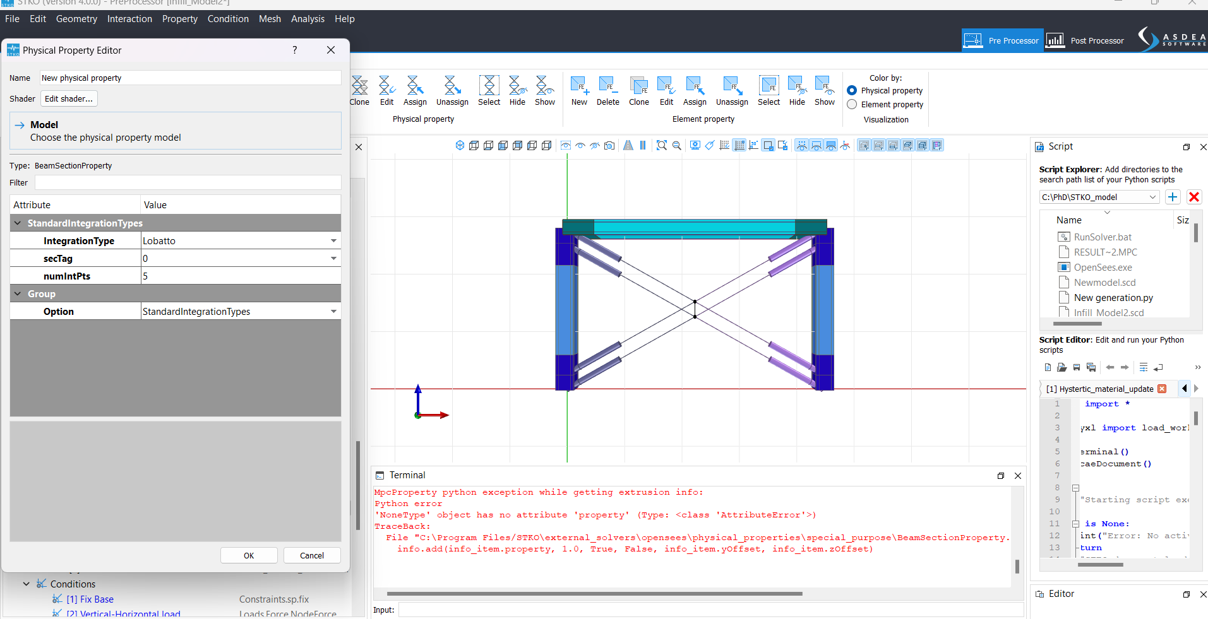The height and width of the screenshot is (619, 1208).
Task: Open the Analysis menu
Action: (x=308, y=19)
